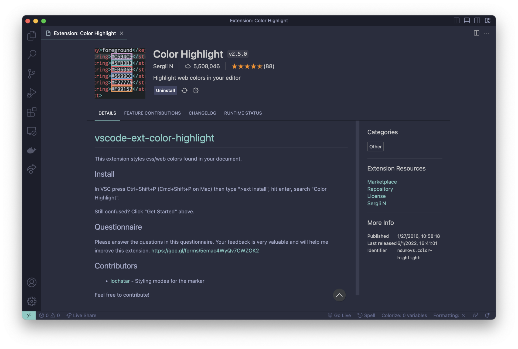Click errors and warnings count in status bar

click(49, 316)
